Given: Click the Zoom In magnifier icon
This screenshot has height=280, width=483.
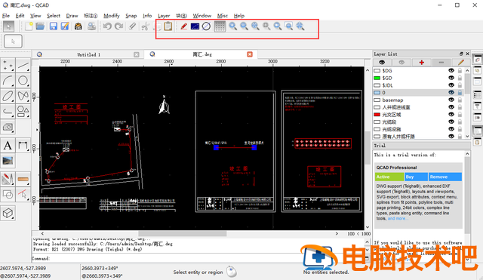Looking at the screenshot, I should (233, 26).
